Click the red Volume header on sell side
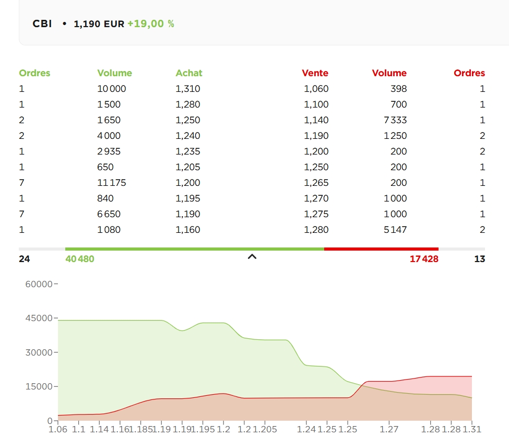This screenshot has width=509, height=437. (x=389, y=73)
